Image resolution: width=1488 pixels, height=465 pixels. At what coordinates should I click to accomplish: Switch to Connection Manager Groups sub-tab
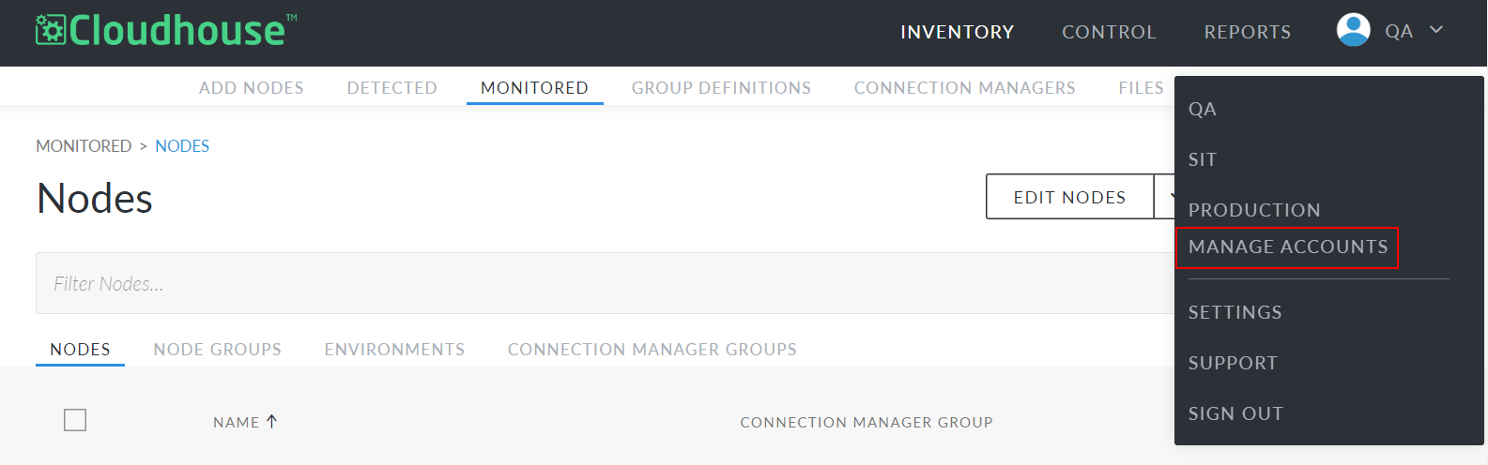click(x=652, y=350)
